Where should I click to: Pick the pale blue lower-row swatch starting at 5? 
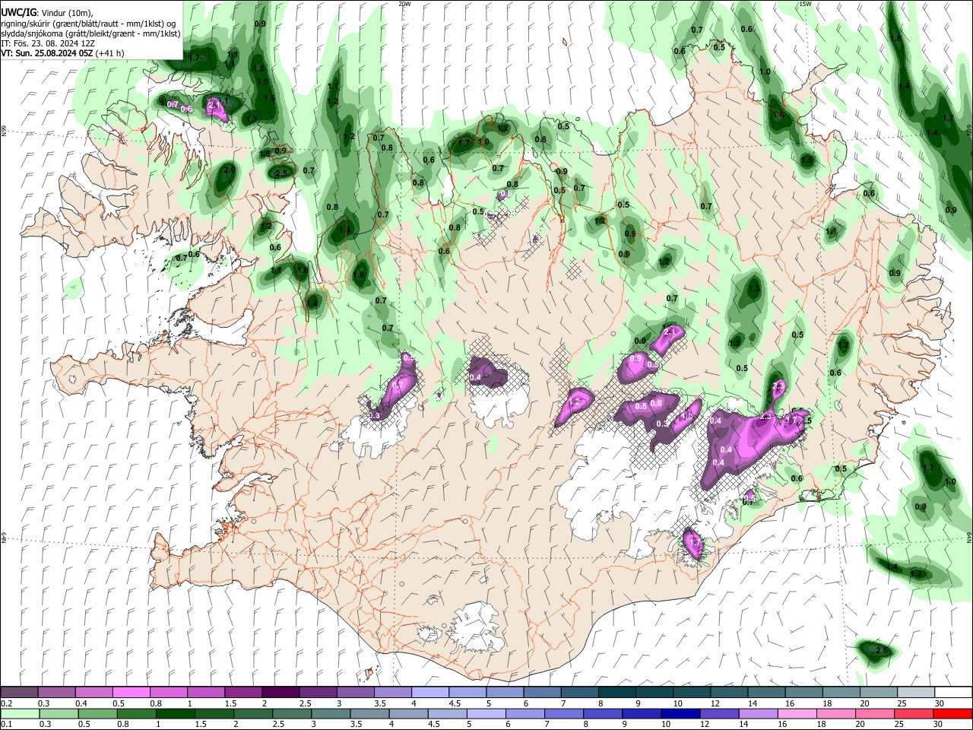pos(486,713)
